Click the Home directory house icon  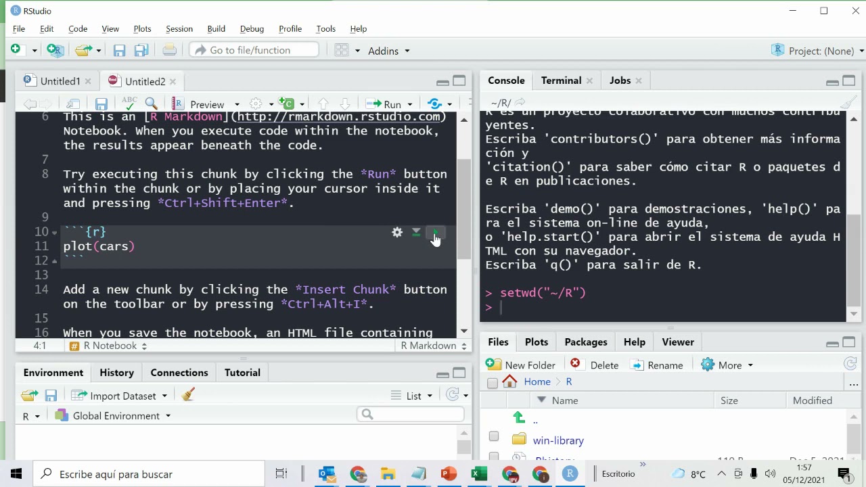(510, 381)
